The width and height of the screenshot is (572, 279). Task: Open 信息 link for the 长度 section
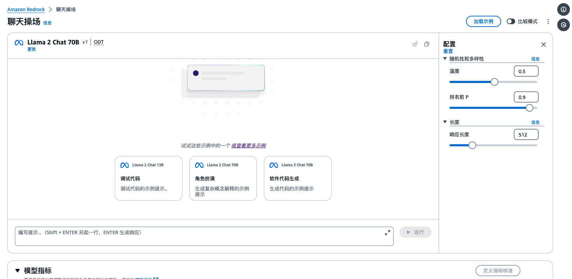(535, 123)
